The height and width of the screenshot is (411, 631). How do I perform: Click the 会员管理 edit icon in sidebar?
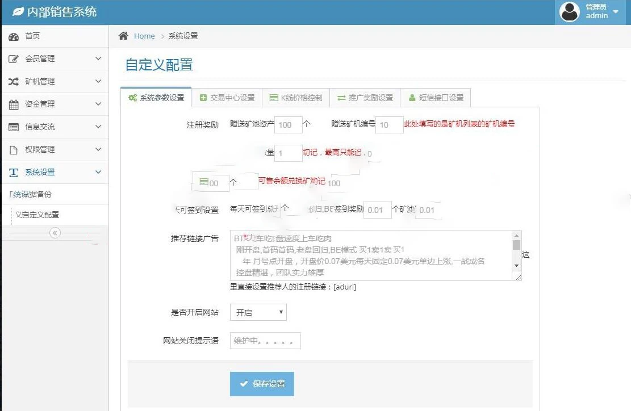tap(15, 58)
